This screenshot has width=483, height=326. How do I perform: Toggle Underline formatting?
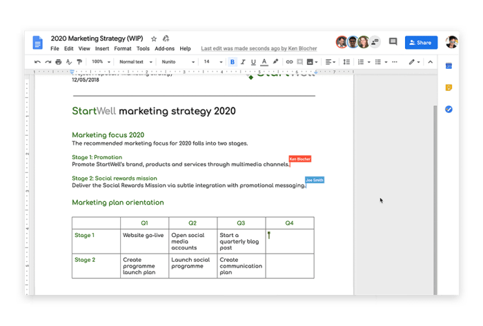[254, 62]
